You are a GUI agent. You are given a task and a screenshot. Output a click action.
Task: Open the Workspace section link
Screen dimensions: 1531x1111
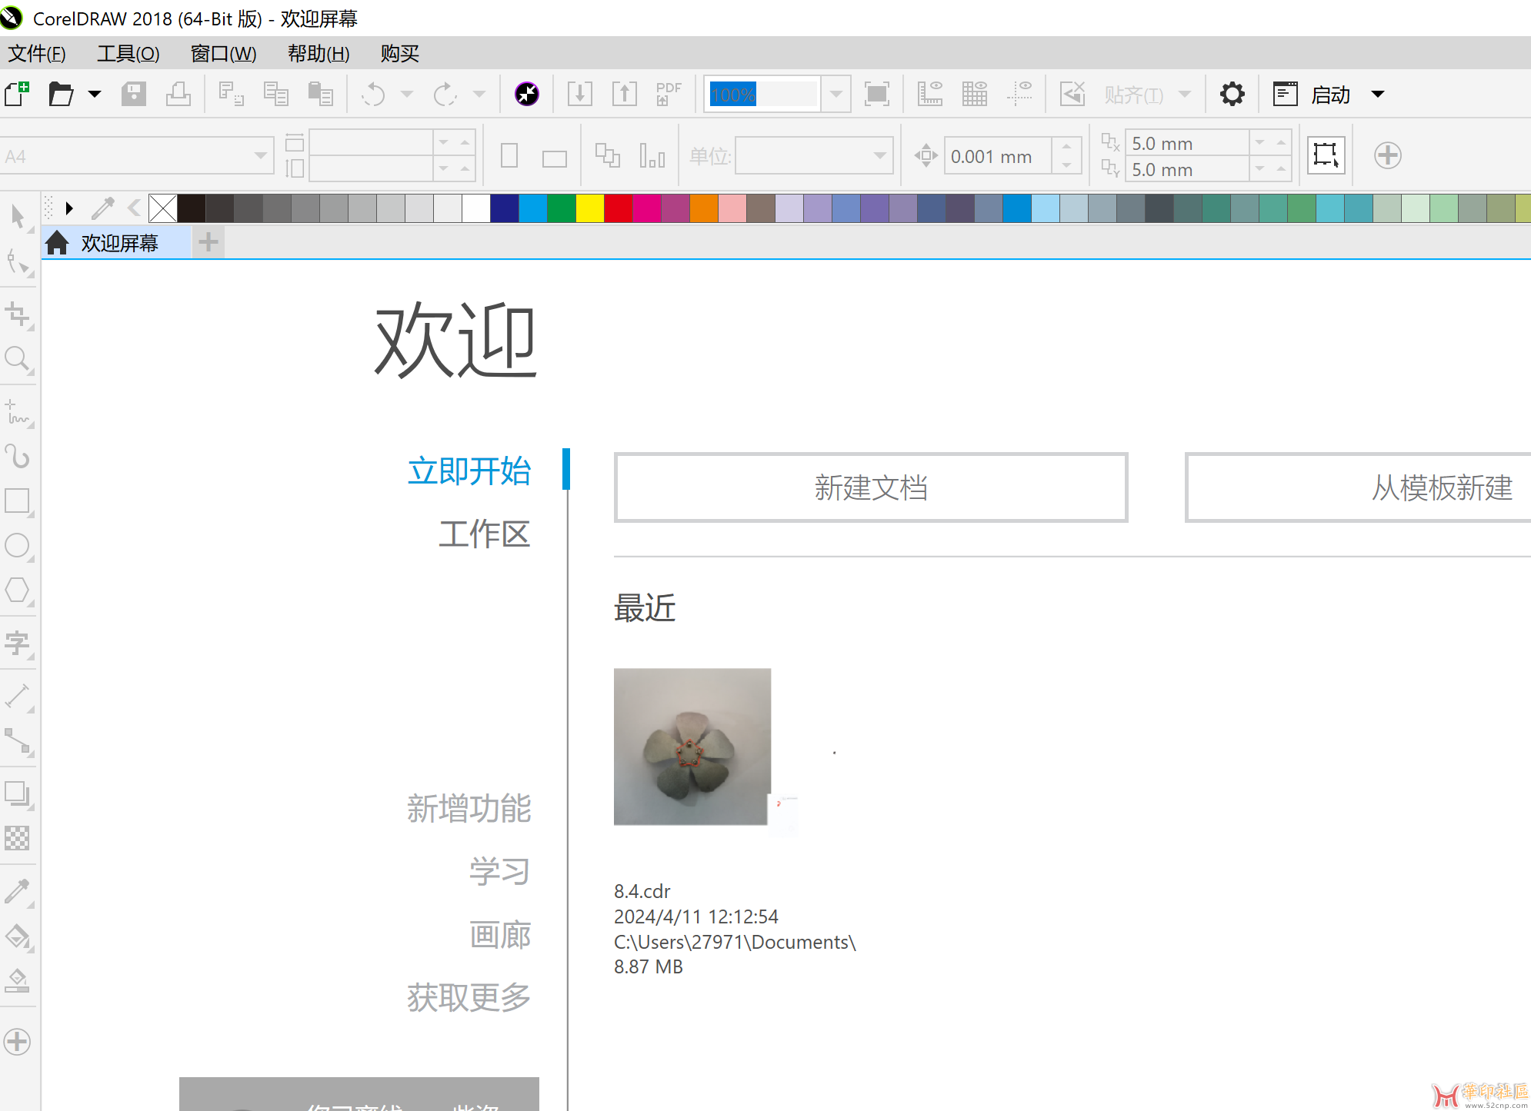(x=485, y=534)
